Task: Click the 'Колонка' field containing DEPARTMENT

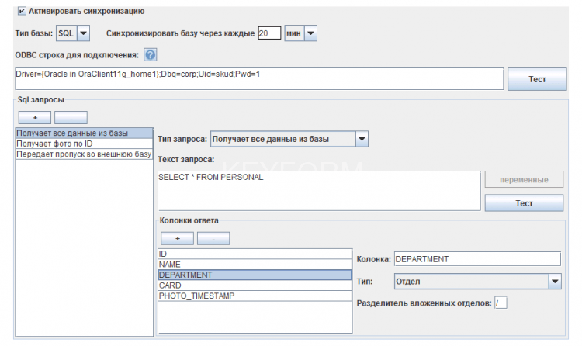Action: pos(476,259)
